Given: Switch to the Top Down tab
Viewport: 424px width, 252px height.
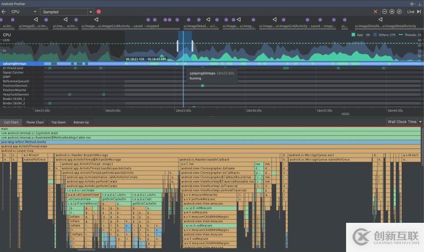Looking at the screenshot, I should tap(58, 122).
